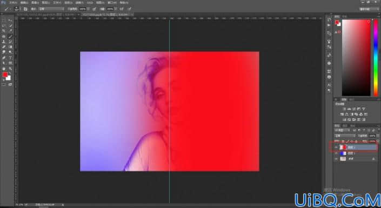The height and width of the screenshot is (208, 381).
Task: Select the Horizontal Type tool
Action: 10,58
